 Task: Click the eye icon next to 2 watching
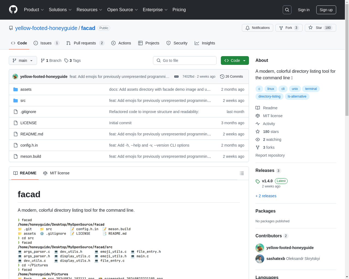click(x=258, y=139)
